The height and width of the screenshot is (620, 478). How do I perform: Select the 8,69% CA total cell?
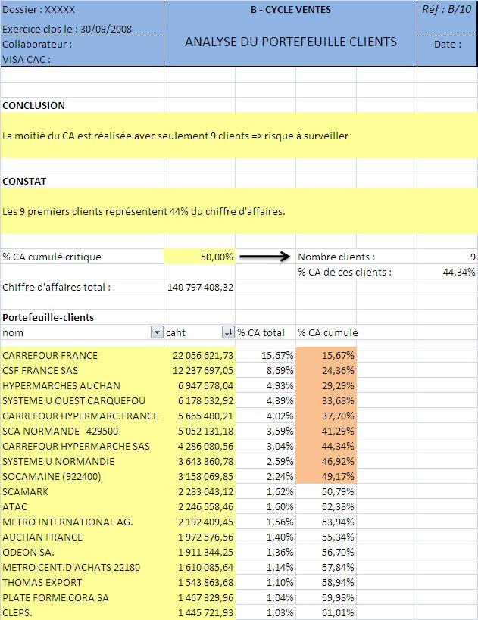point(265,370)
